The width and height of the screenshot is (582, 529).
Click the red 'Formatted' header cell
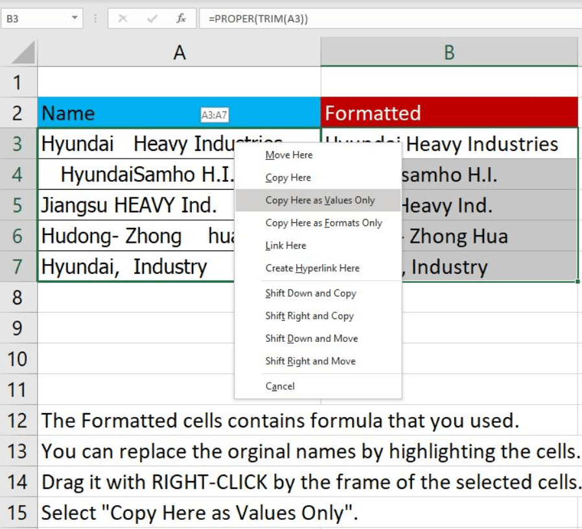(449, 113)
